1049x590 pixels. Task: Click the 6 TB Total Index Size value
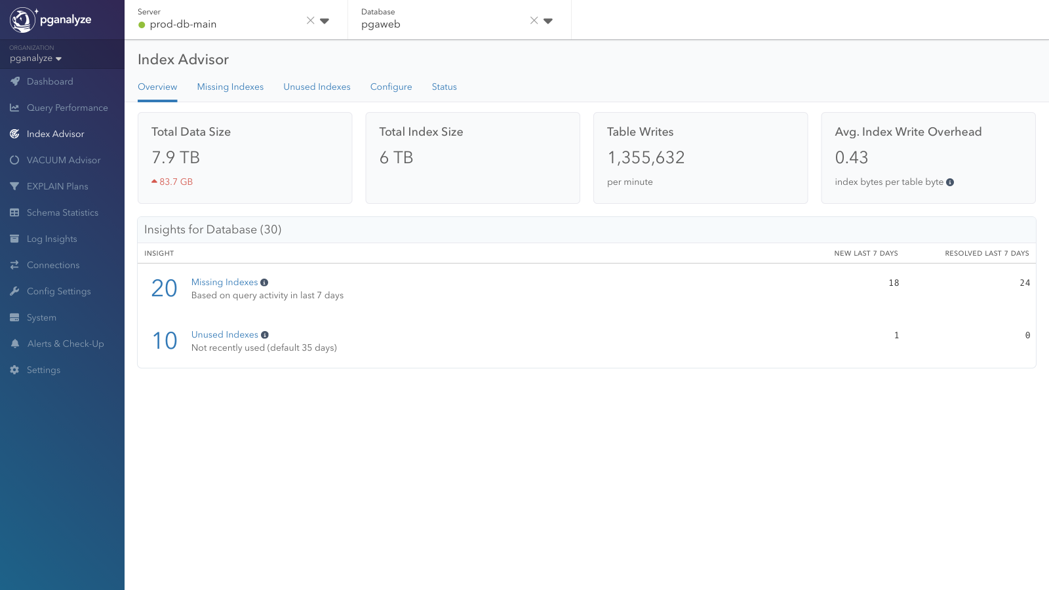point(396,157)
